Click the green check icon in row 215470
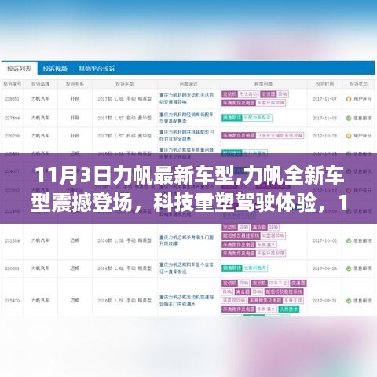This screenshot has width=377, height=377. pyautogui.click(x=349, y=301)
